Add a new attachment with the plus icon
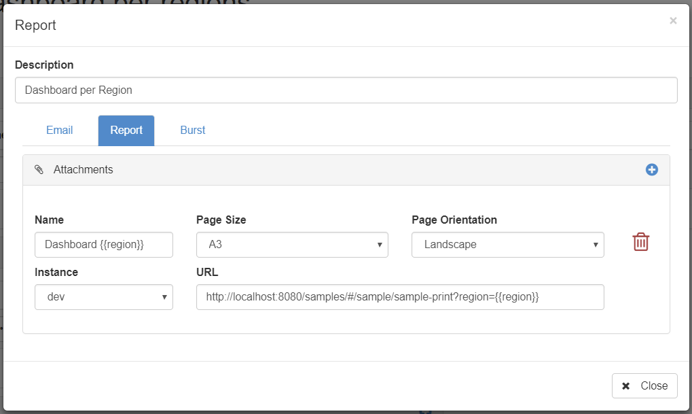The image size is (692, 414). pos(651,170)
